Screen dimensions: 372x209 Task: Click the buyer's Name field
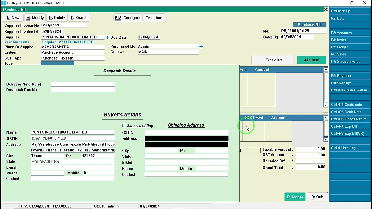73,132
